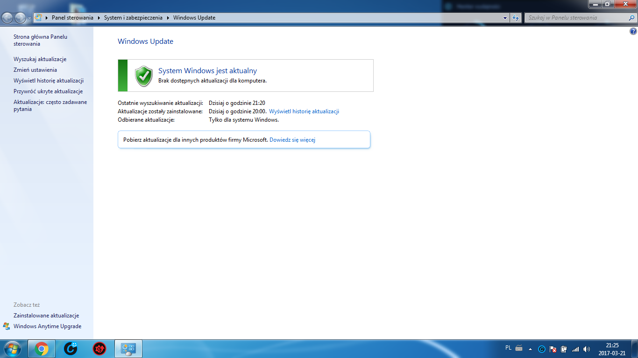Go to Panel sterowania breadcrumb

pyautogui.click(x=72, y=18)
